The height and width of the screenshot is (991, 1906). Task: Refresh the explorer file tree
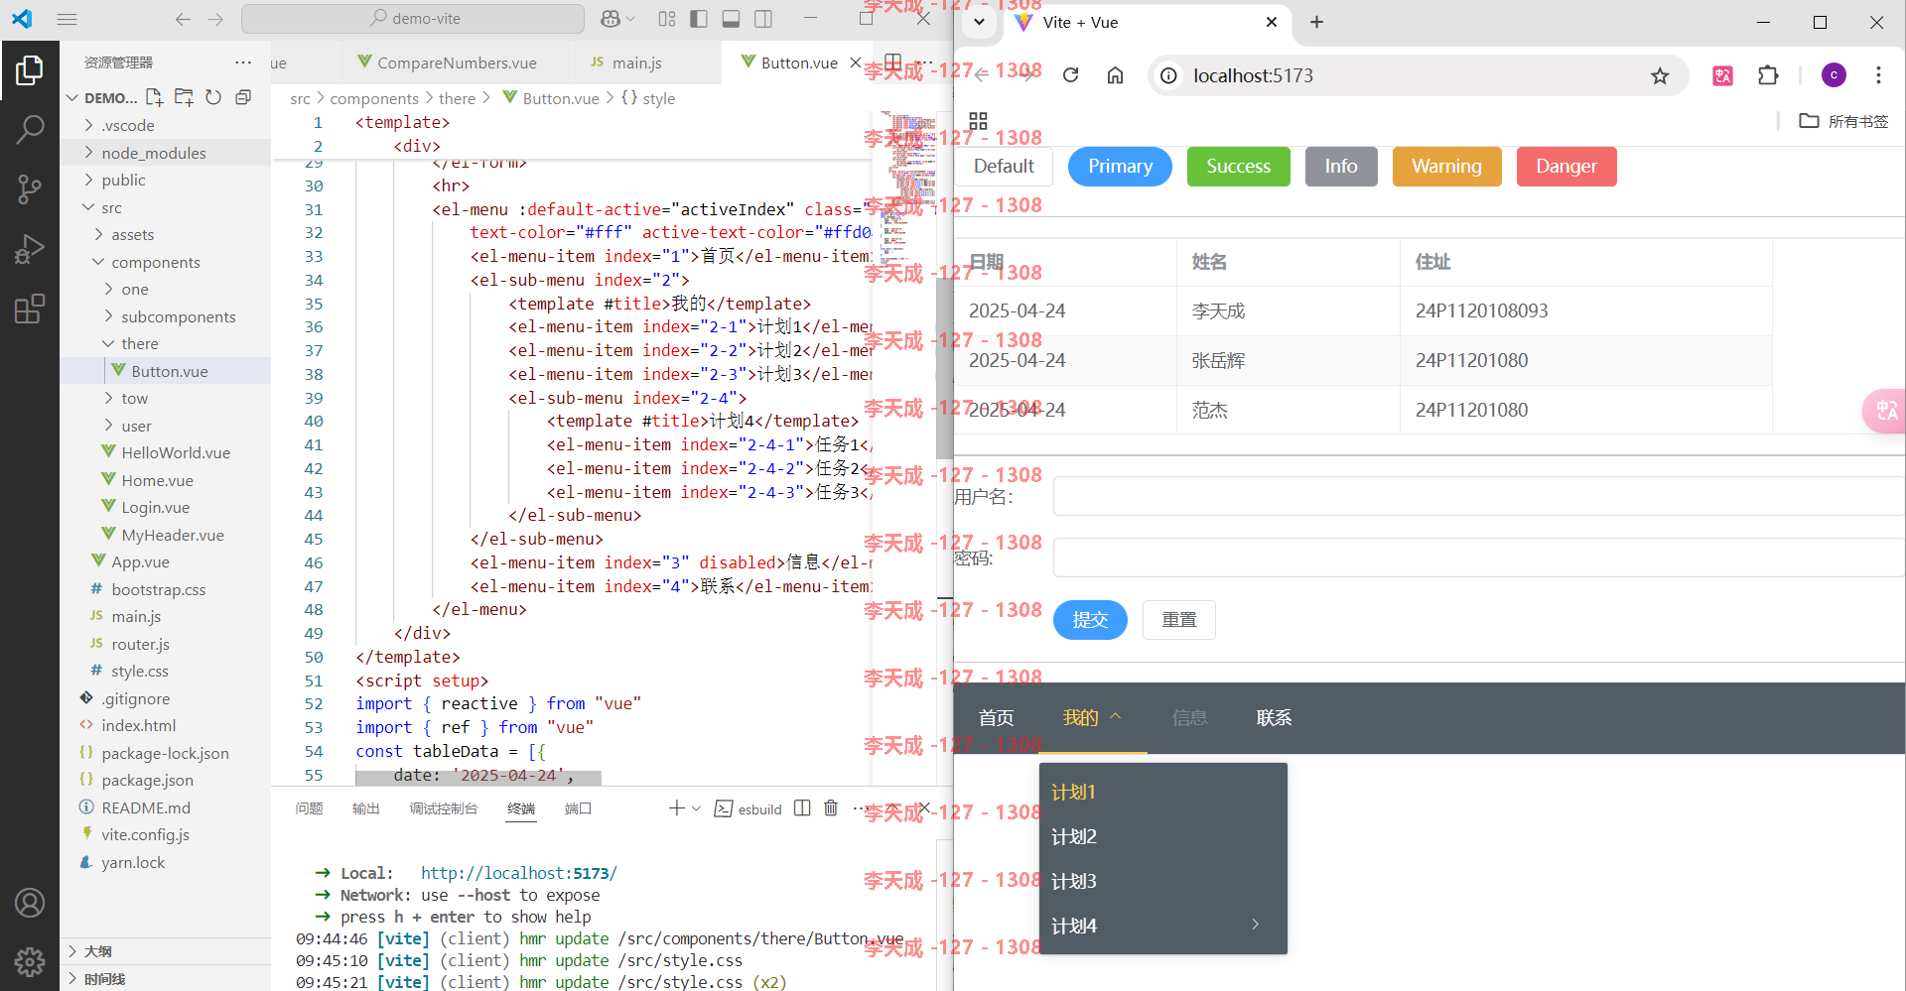213,97
